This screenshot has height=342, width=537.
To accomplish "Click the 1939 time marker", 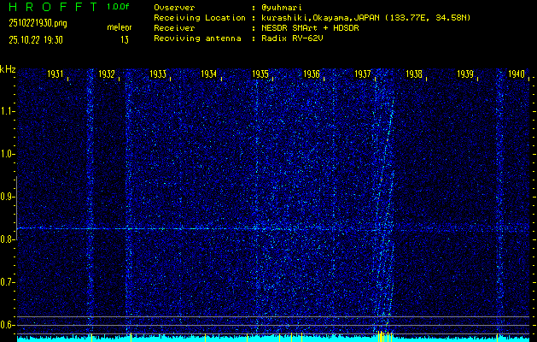I will click(465, 74).
